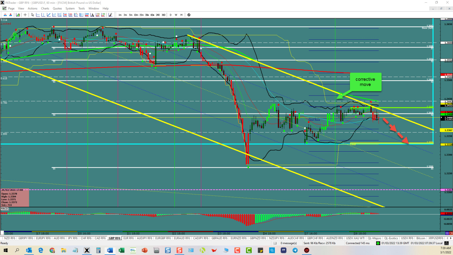This screenshot has width=453, height=255.
Task: Click the 'corrective move' green annotation box
Action: [x=365, y=82]
